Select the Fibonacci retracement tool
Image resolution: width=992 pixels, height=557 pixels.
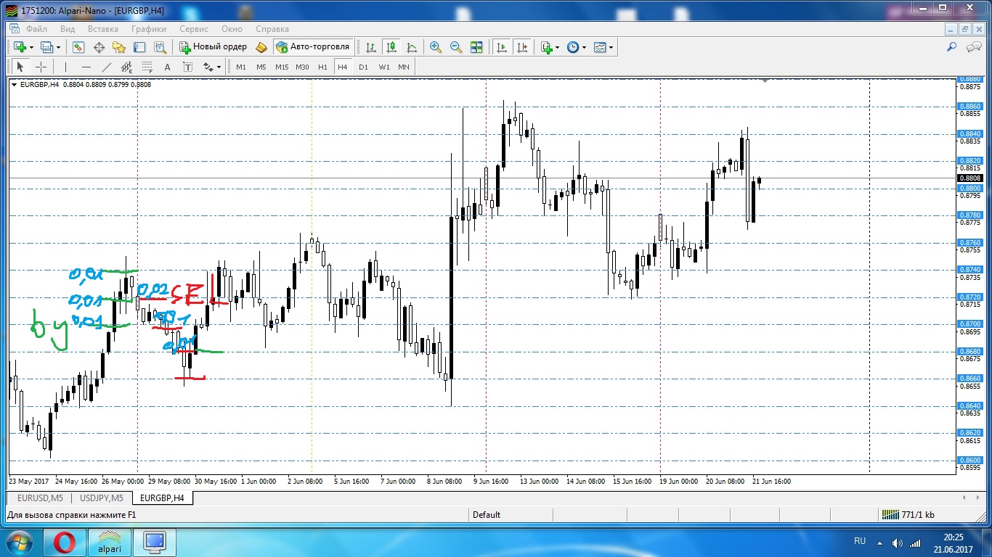pos(147,67)
